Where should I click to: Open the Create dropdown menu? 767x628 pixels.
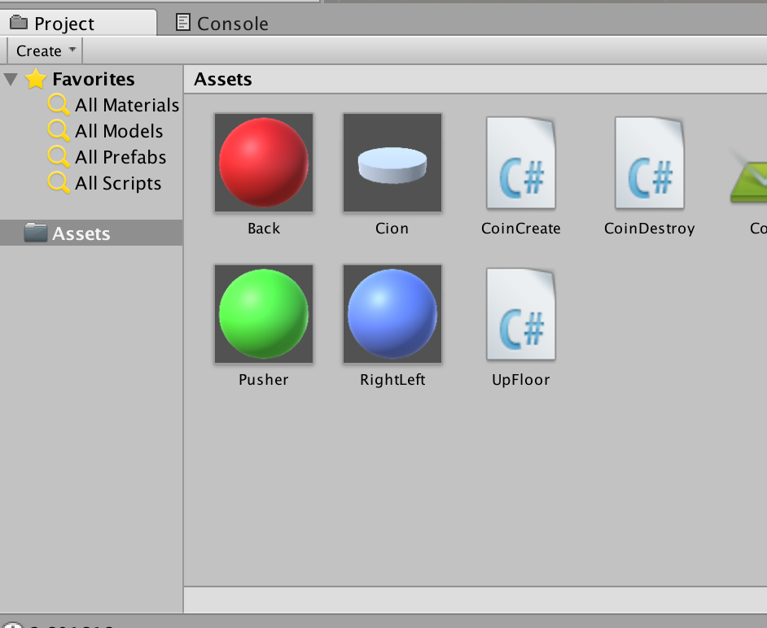pyautogui.click(x=46, y=50)
